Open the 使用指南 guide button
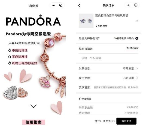This screenshot has height=129, width=143. (34, 122)
